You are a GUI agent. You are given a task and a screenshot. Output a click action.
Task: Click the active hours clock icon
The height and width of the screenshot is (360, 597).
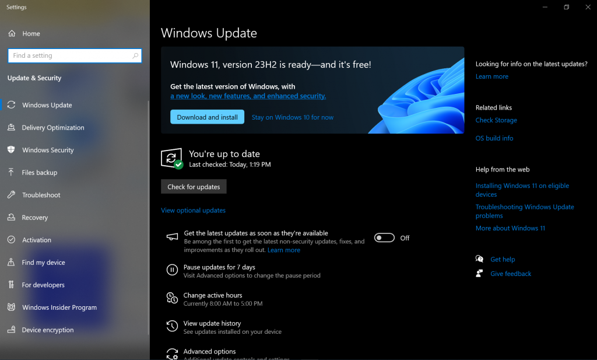click(172, 298)
